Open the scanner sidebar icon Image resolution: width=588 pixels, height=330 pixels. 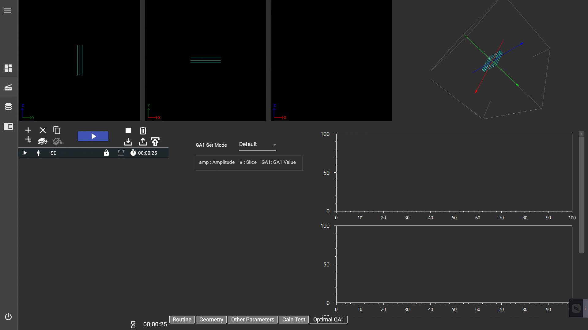click(8, 88)
